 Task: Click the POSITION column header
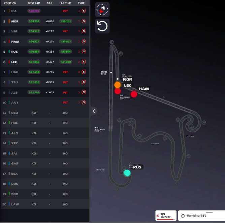(x=10, y=3)
